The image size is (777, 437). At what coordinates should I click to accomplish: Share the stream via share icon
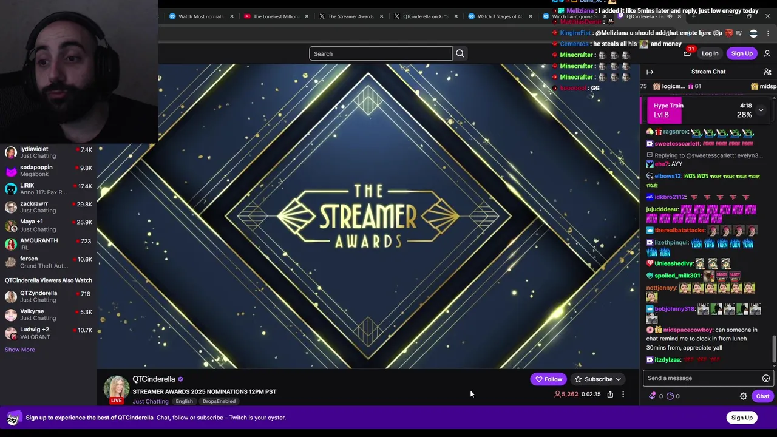coord(610,395)
